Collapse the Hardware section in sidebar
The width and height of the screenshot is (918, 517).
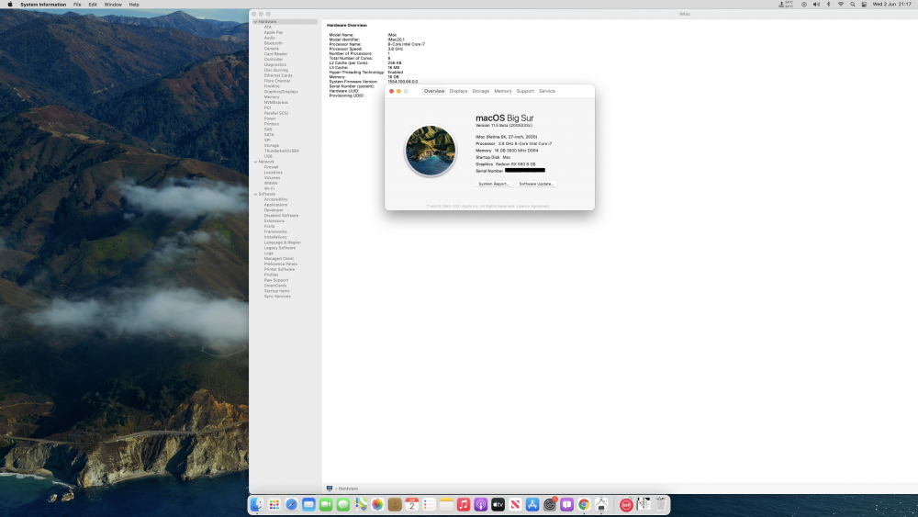click(x=256, y=22)
